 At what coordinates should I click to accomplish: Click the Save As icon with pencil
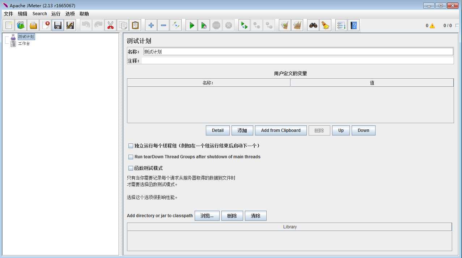[x=70, y=25]
